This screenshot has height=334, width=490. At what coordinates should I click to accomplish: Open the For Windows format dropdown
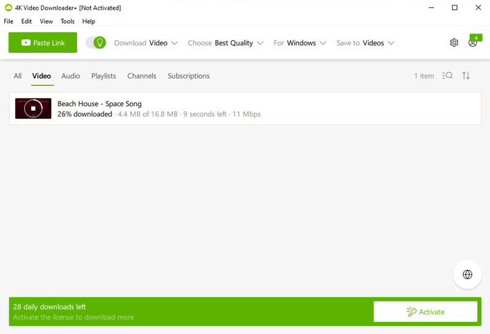click(300, 43)
